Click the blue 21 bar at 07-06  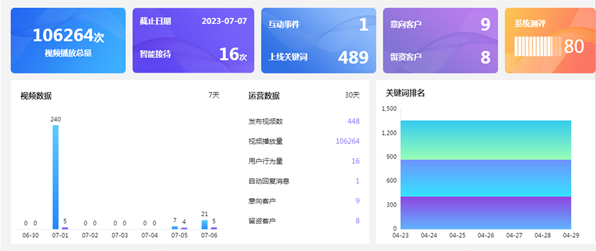[205, 225]
